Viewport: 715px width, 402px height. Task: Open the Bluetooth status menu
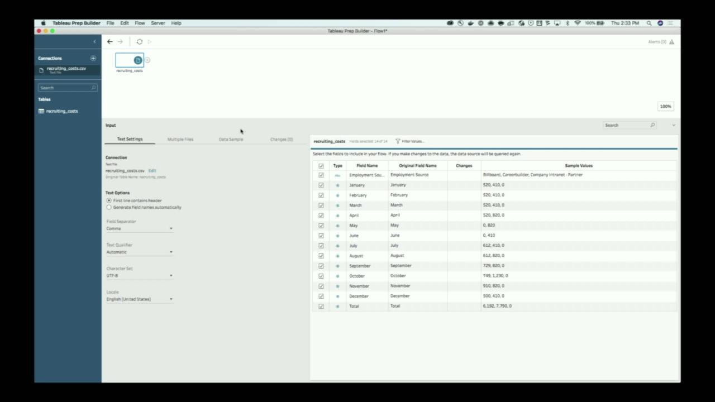tap(567, 23)
